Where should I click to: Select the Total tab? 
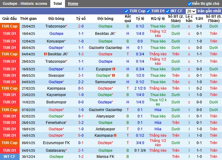57,4
